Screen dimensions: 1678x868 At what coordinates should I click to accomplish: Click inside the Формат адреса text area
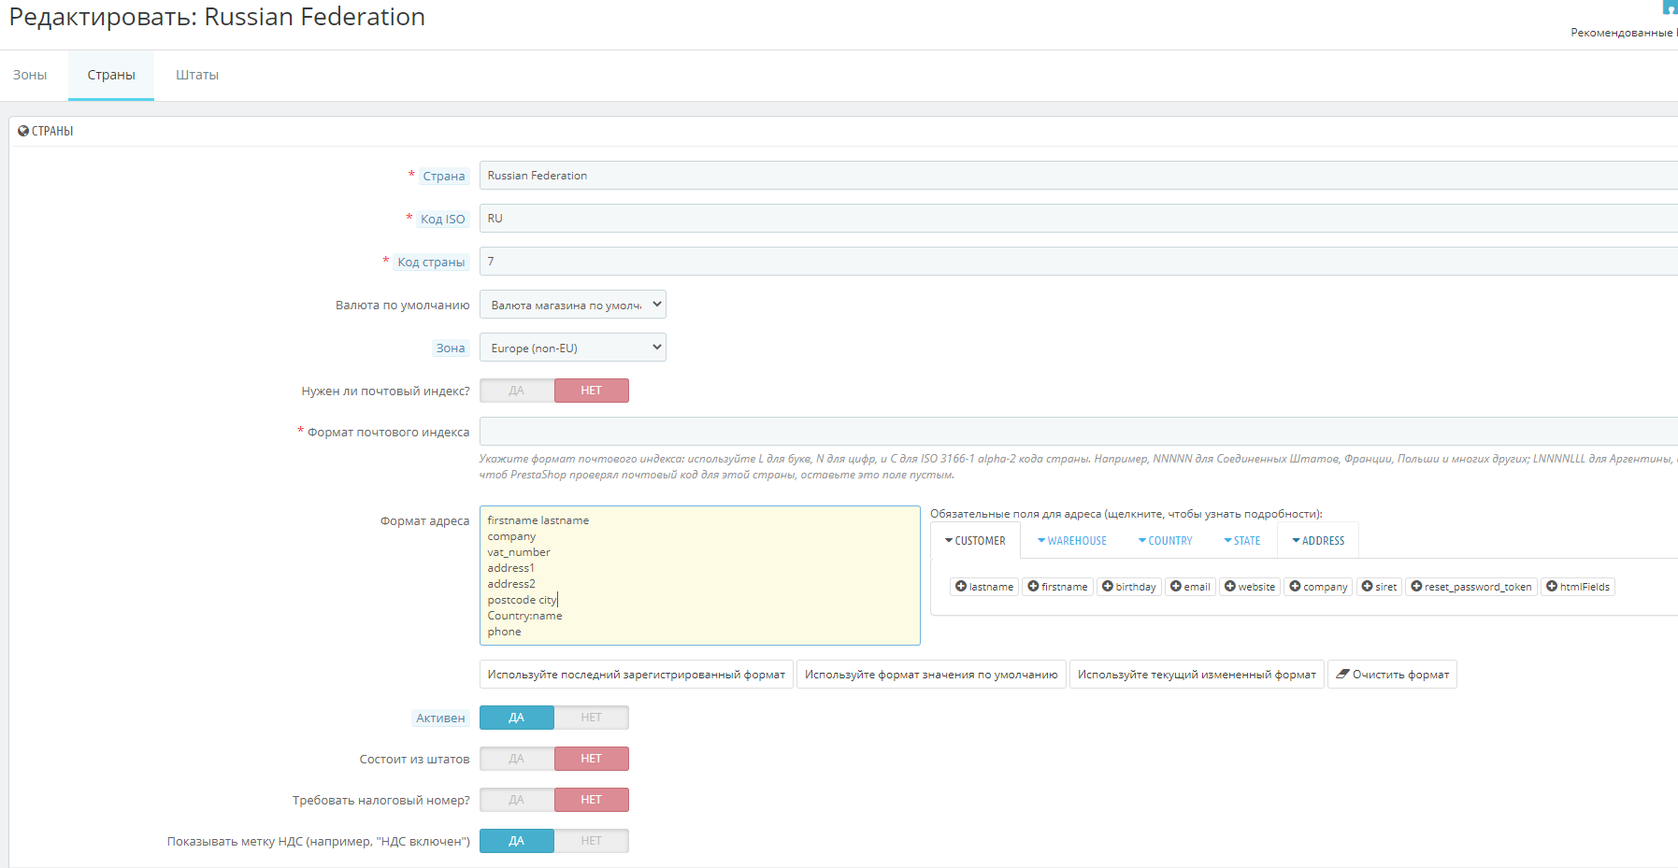click(700, 576)
